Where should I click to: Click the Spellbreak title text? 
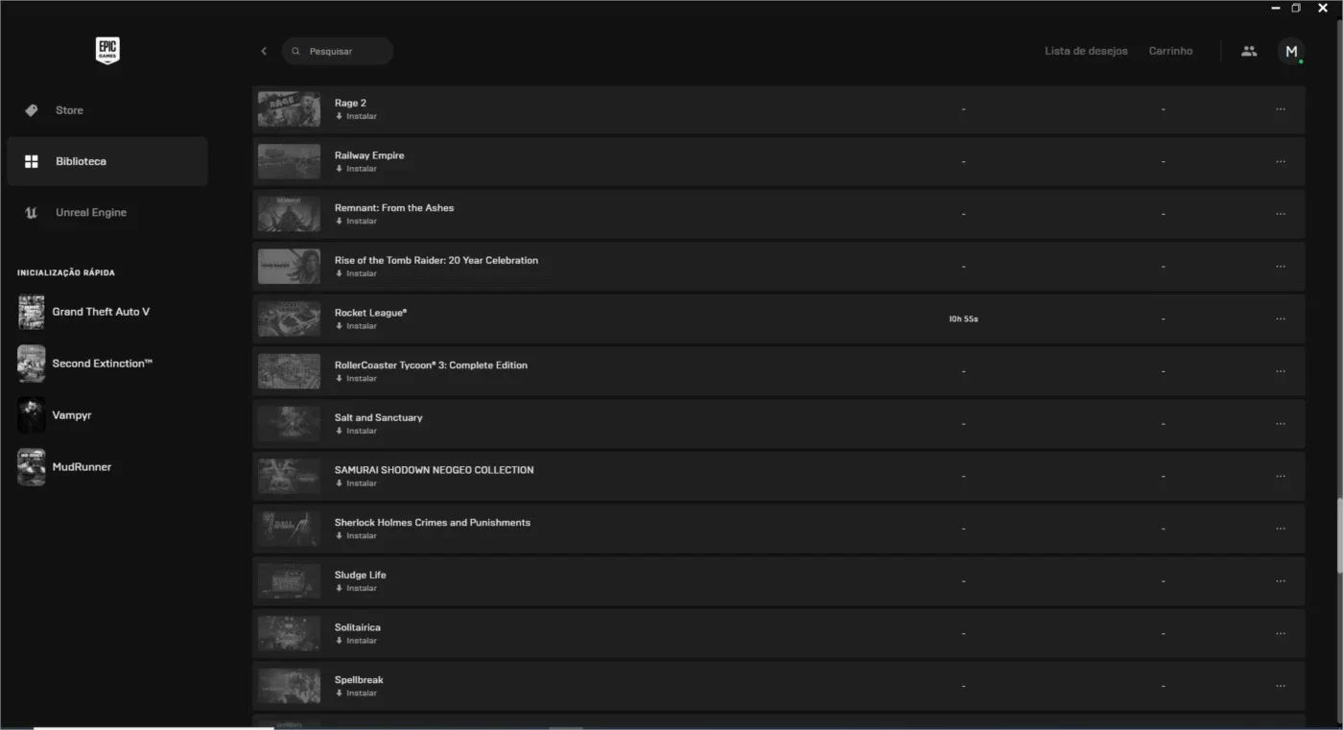pos(359,680)
